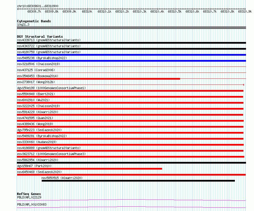Click nsv5862954 (Almarri2020) label
This screenshot has height=211, width=254.
[38, 160]
